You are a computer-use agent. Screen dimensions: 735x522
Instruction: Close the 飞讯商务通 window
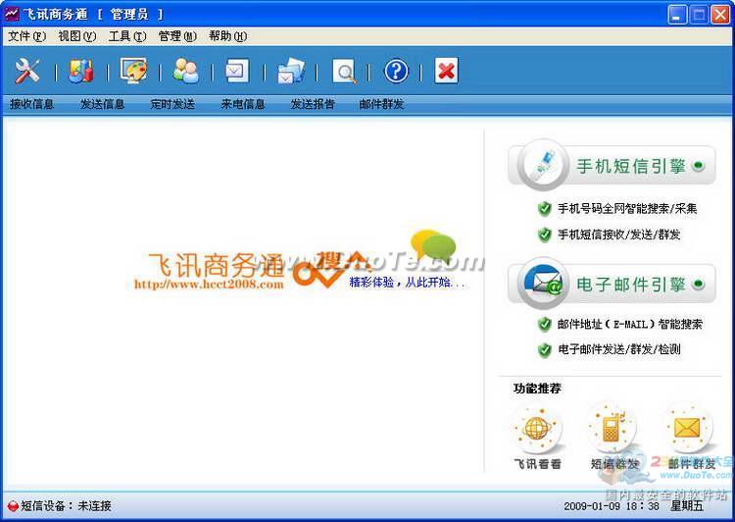pyautogui.click(x=720, y=15)
